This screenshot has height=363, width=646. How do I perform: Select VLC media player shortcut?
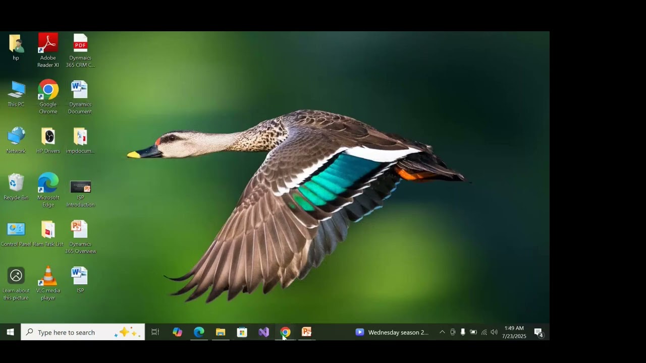click(48, 283)
